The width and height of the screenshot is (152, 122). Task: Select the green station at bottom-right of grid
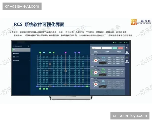[87, 86]
